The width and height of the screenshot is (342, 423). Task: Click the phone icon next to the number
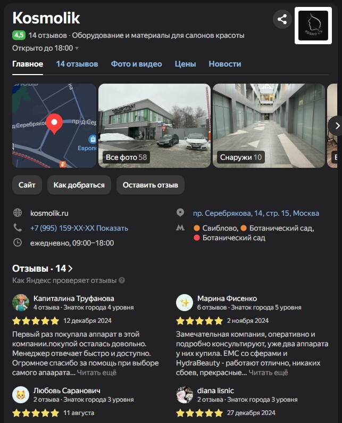pyautogui.click(x=18, y=227)
